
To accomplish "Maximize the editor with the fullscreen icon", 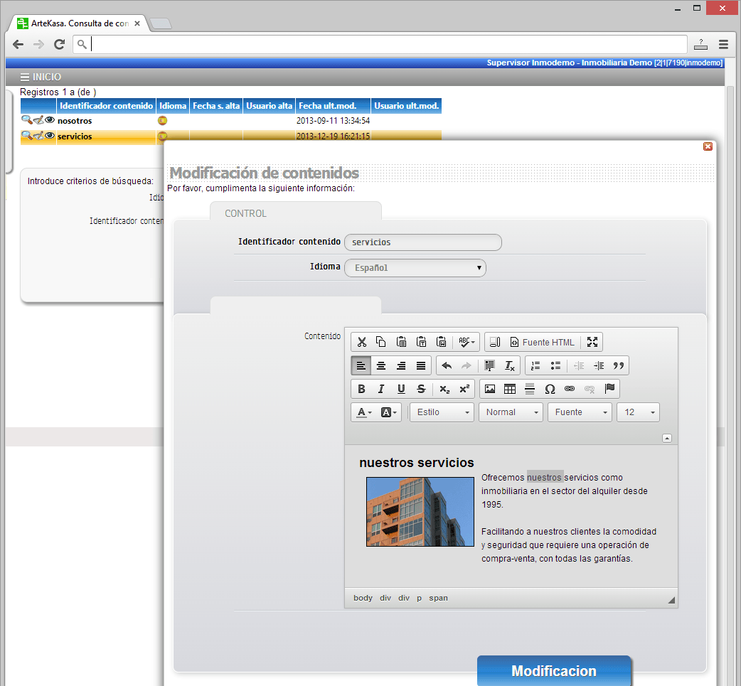I will click(x=592, y=342).
